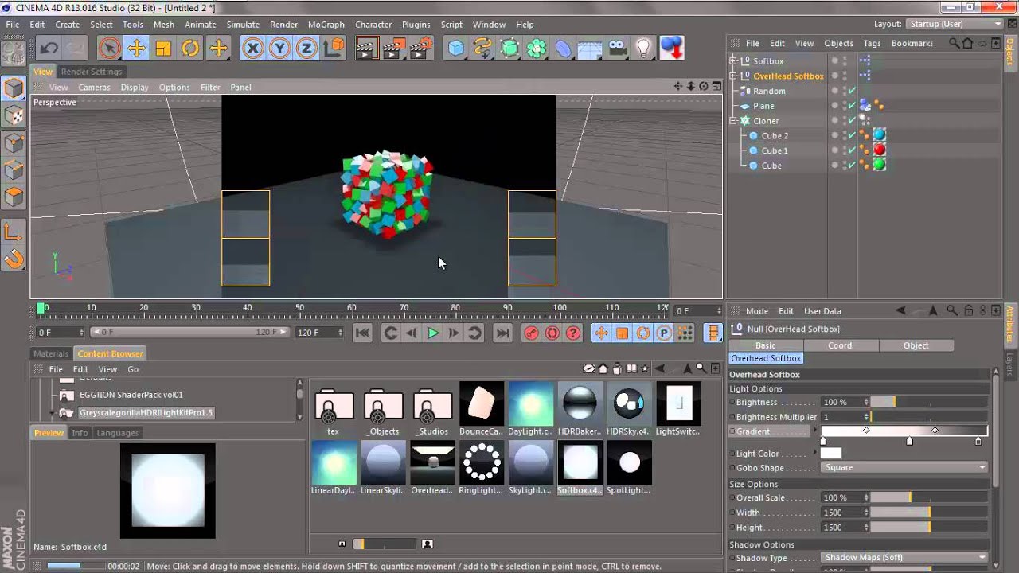The width and height of the screenshot is (1019, 573).
Task: Open the Gobo Shape dropdown
Action: tap(904, 467)
